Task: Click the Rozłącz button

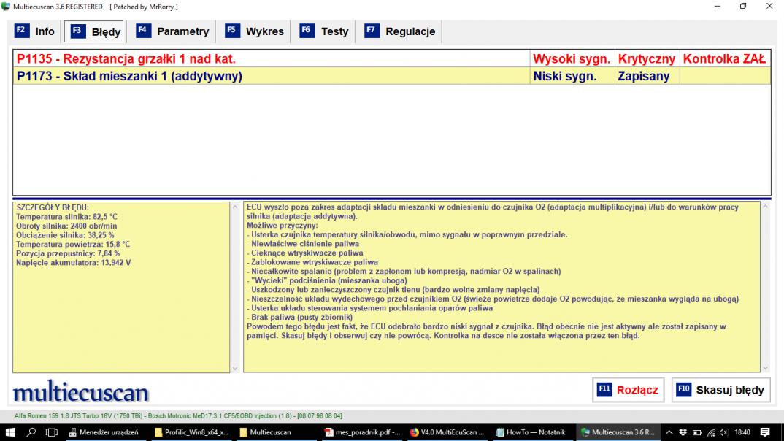Action: (628, 390)
